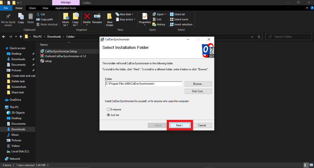314x168 pixels.
Task: Click the Copy icon in ribbon
Action: click(21, 17)
